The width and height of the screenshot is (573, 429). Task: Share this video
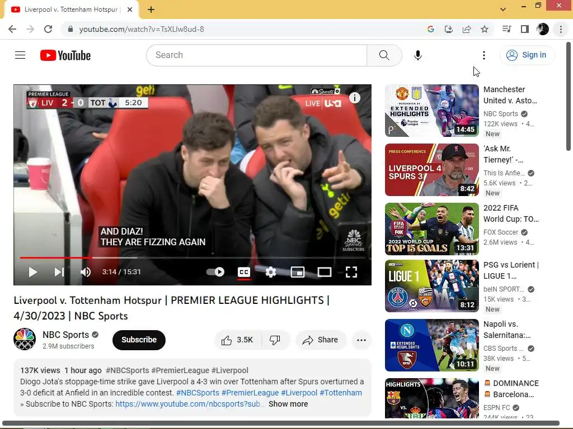[x=321, y=340]
